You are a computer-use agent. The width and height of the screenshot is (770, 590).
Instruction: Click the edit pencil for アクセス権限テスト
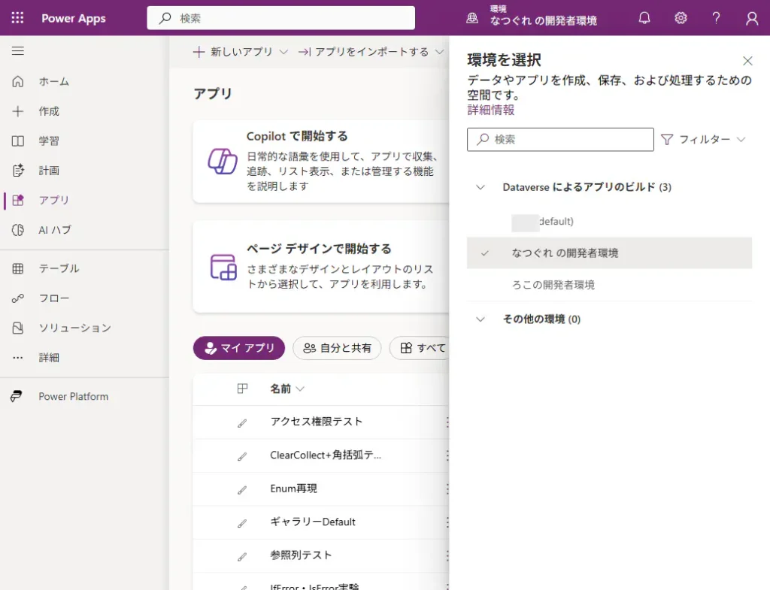pos(242,423)
